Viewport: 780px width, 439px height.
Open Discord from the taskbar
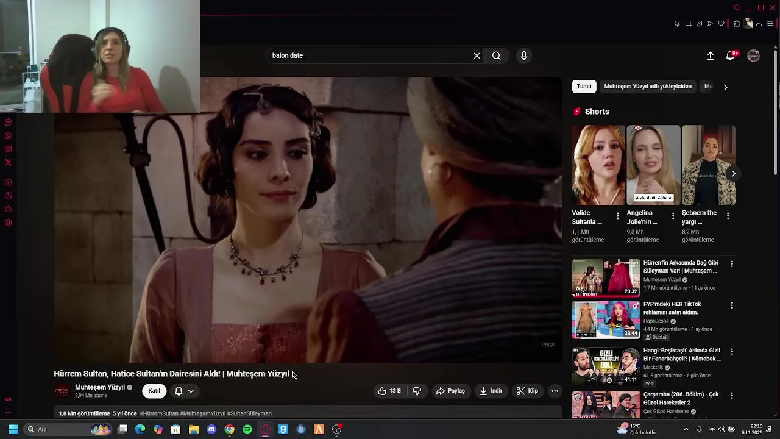(x=211, y=429)
